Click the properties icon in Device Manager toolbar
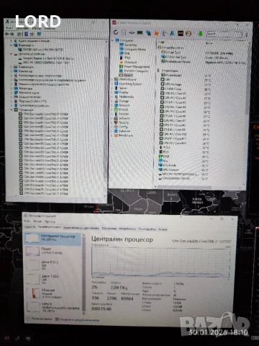The height and width of the screenshot is (346, 259). pyautogui.click(x=20, y=34)
